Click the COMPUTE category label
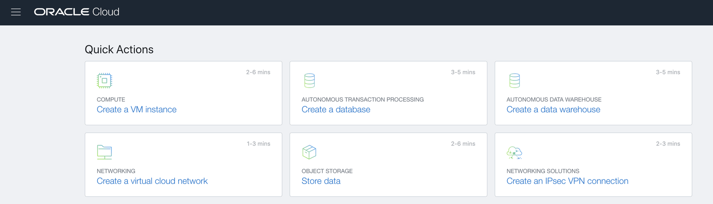The image size is (713, 204). point(111,100)
